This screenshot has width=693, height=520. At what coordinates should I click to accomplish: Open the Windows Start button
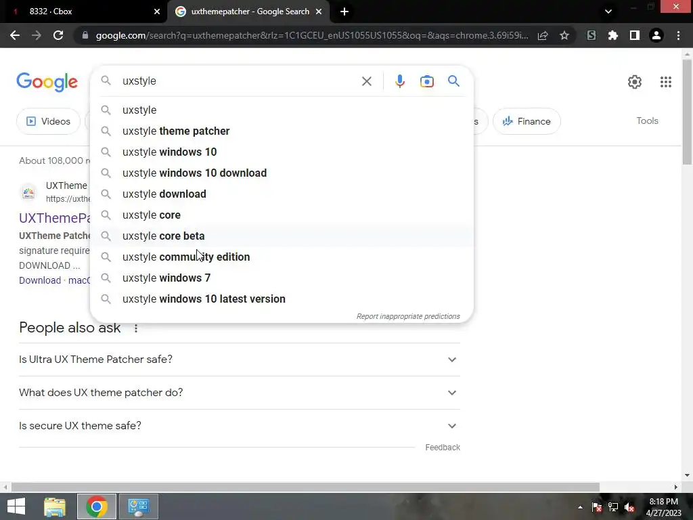[16, 506]
